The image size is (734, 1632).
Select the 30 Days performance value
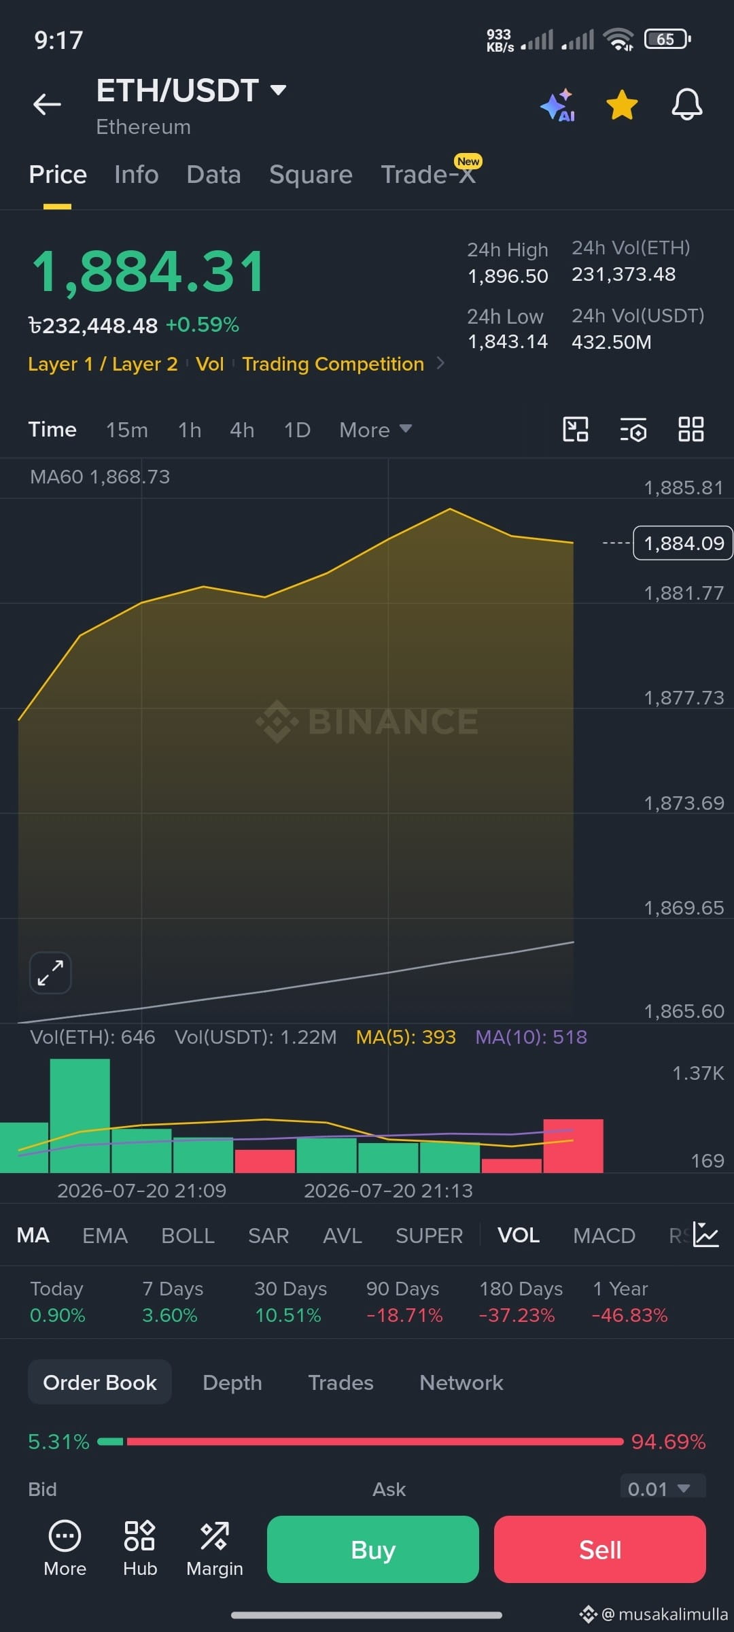pos(288,1316)
